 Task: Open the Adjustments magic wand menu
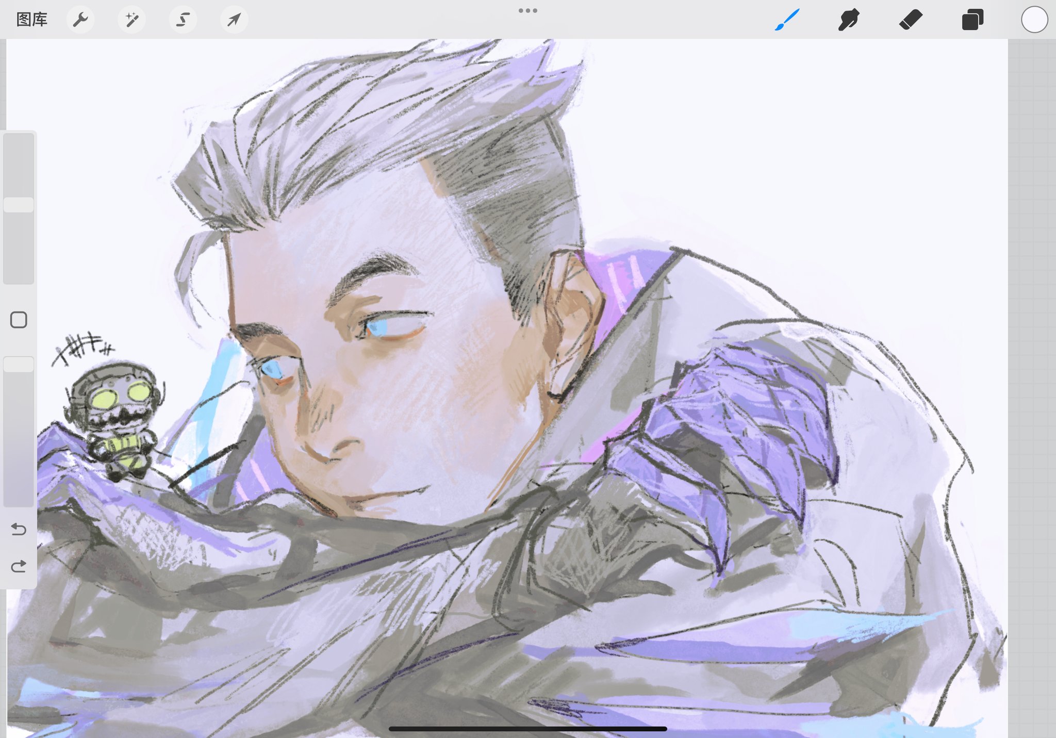point(131,20)
